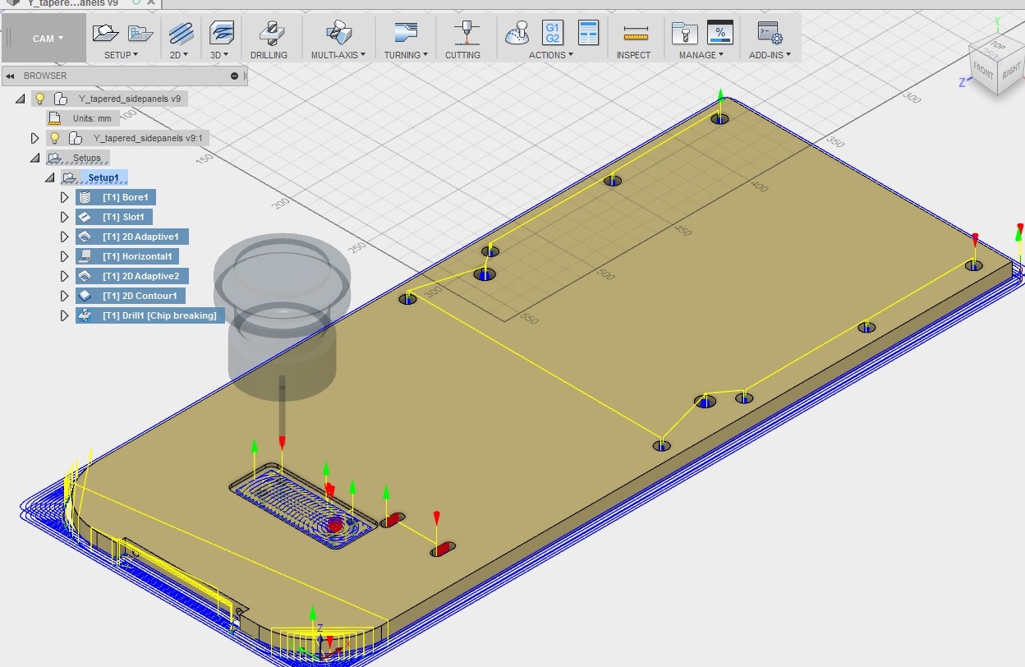1025x667 pixels.
Task: Open the Scripts and Add-Ins icon
Action: (x=769, y=34)
